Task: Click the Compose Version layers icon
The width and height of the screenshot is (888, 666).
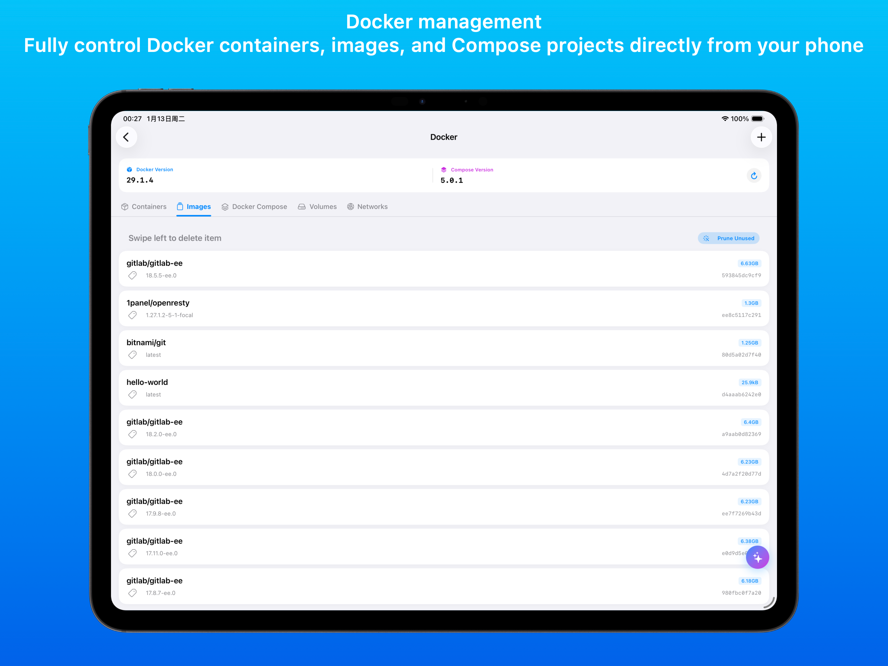Action: [444, 170]
